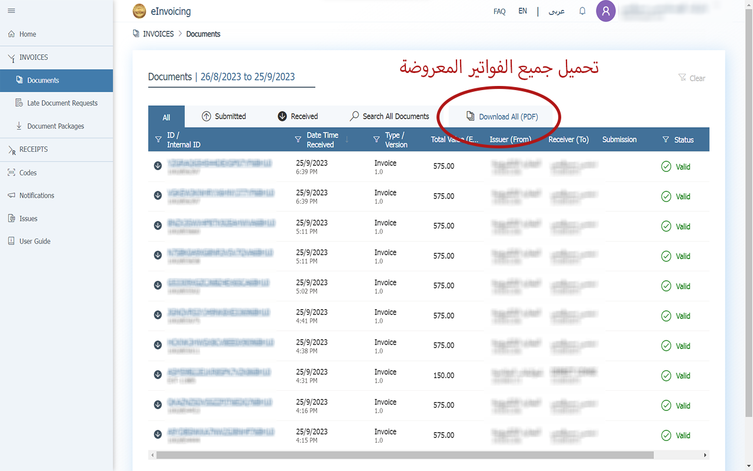Click the Clear filter link

(692, 78)
